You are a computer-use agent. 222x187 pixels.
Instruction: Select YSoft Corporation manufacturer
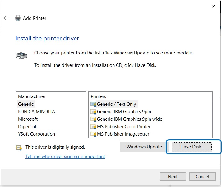pyautogui.click(x=36, y=134)
